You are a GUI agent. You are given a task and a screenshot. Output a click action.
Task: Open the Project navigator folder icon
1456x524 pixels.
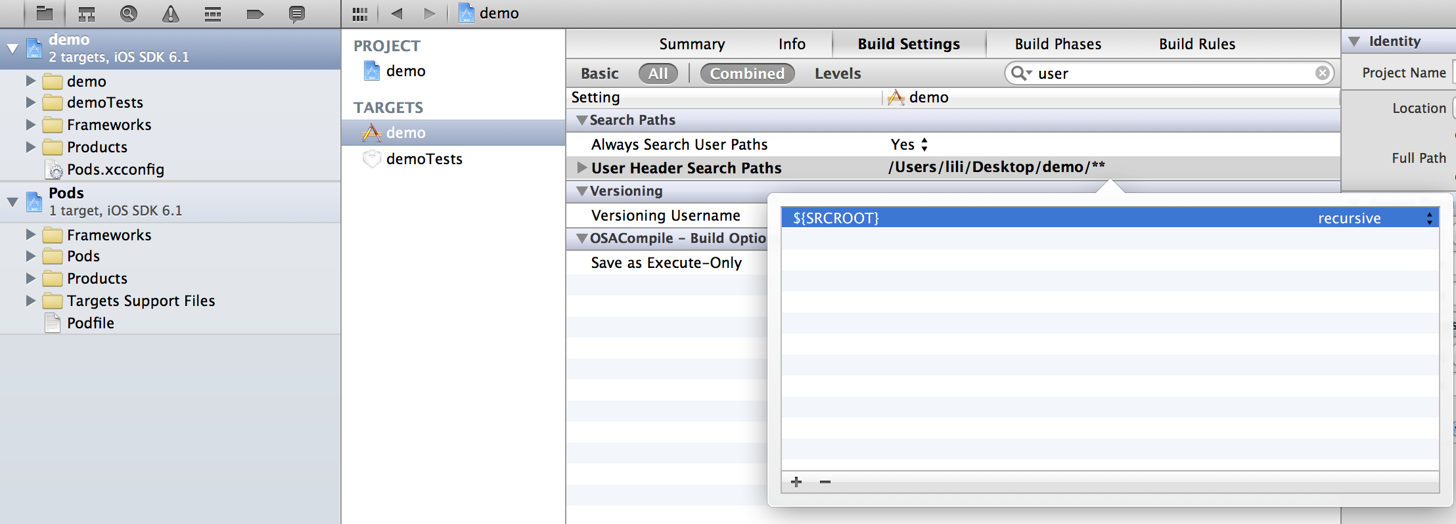point(45,13)
